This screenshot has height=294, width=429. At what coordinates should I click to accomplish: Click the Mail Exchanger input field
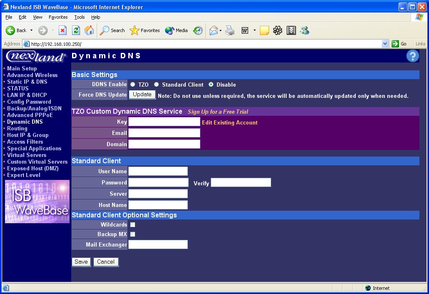click(158, 244)
